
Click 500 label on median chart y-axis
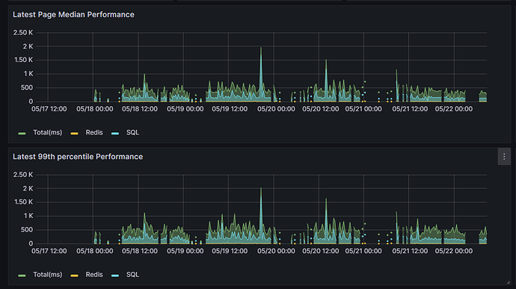(27, 87)
